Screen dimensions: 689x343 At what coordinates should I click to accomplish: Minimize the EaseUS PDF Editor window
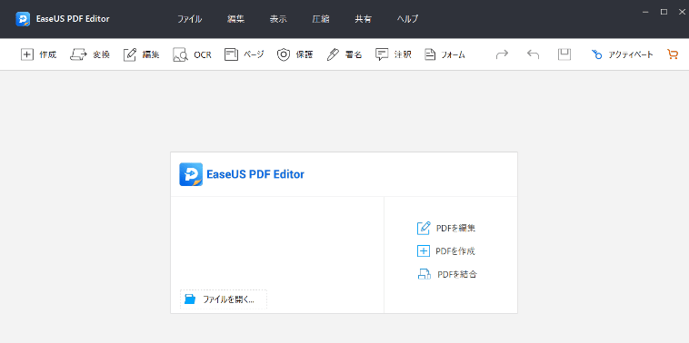coord(645,13)
